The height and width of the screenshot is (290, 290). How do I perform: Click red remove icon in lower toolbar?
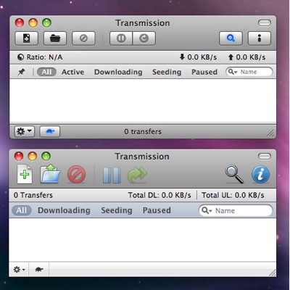(x=76, y=174)
